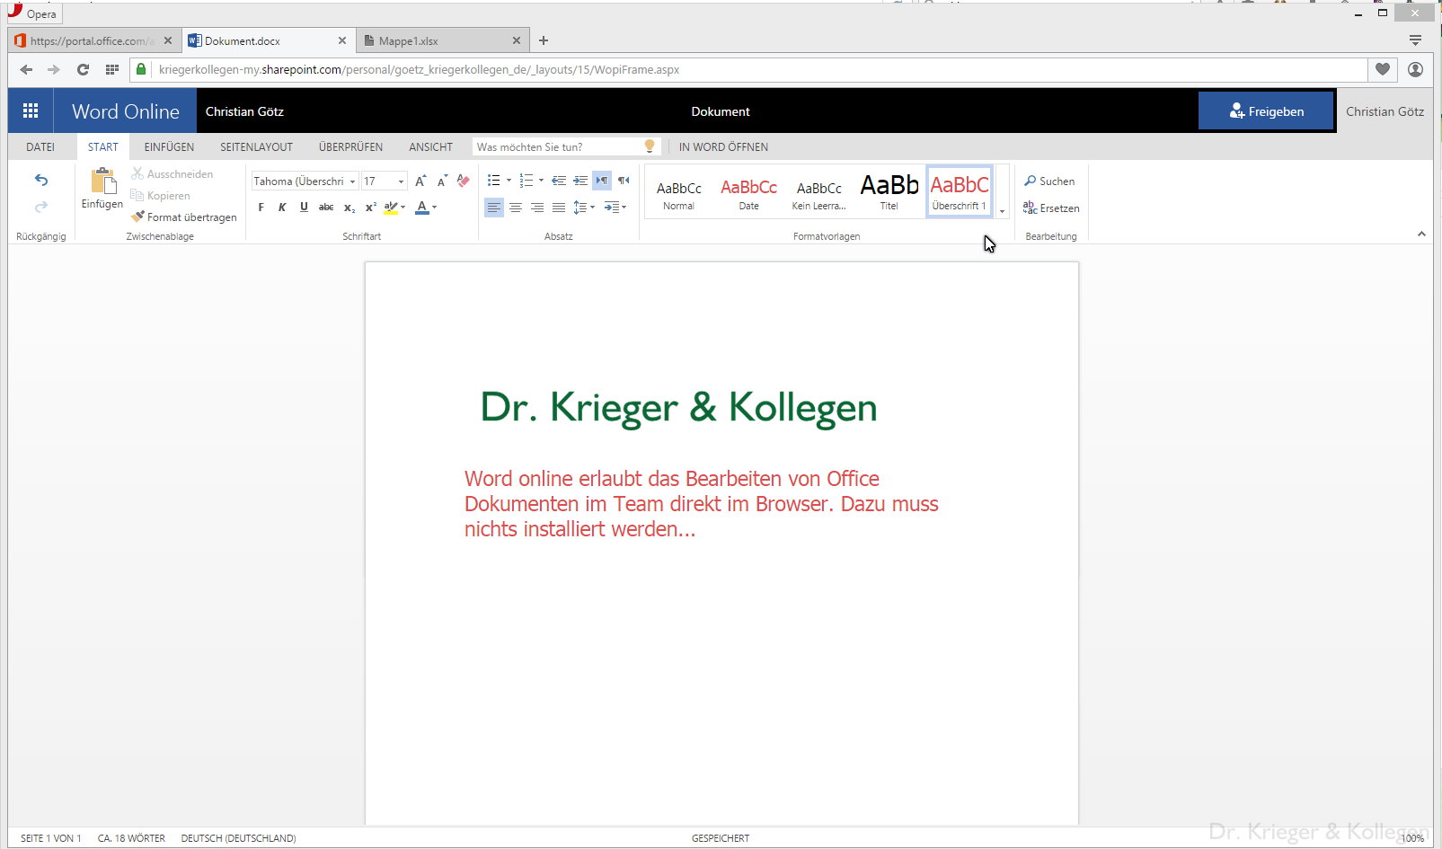Increase font size with the grow font icon

pos(420,181)
